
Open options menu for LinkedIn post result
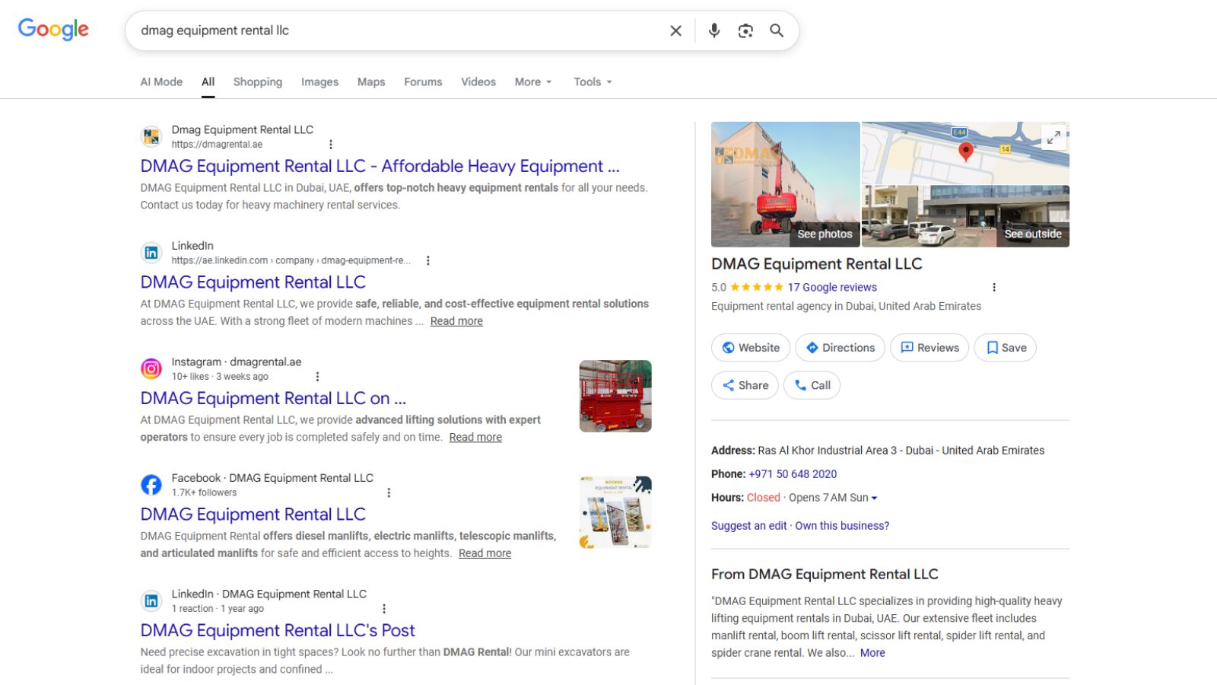click(x=384, y=609)
